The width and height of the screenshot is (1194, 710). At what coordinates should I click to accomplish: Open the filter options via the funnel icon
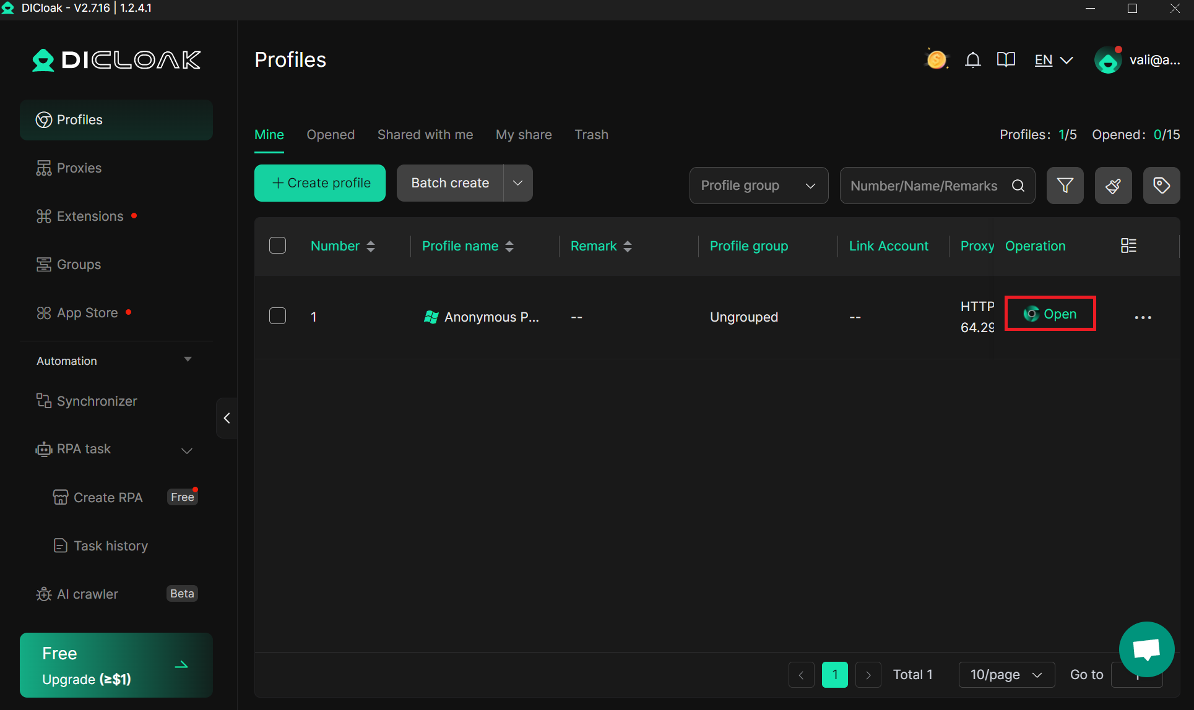coord(1065,185)
